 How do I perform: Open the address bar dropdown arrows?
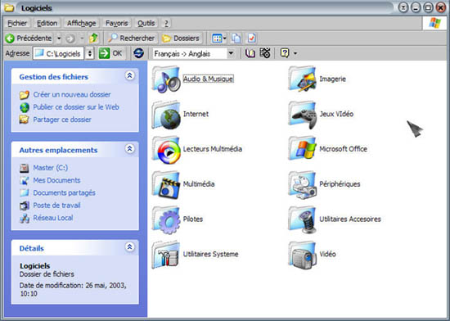point(90,53)
